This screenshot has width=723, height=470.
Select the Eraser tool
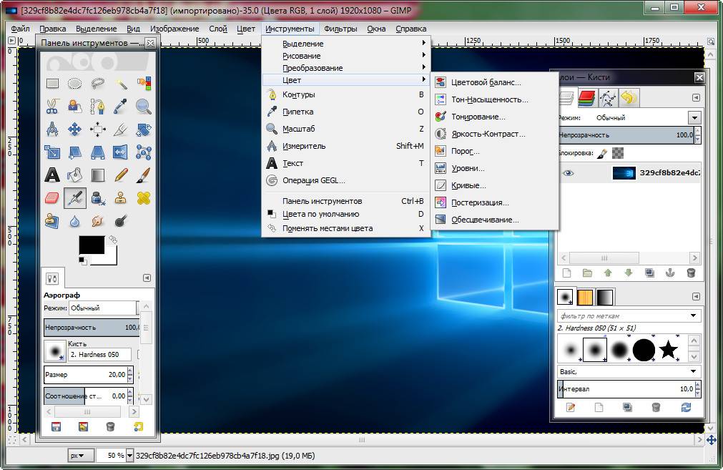(52, 198)
